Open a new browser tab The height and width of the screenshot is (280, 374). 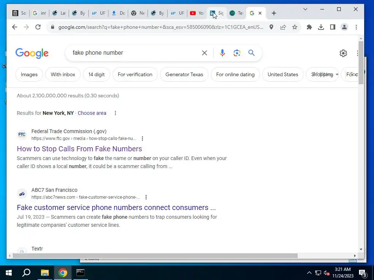pos(274,13)
